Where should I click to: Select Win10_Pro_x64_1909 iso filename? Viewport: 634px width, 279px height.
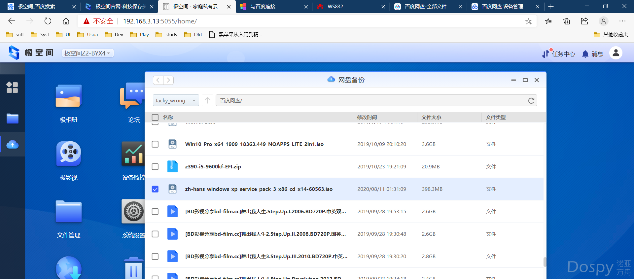(x=254, y=144)
